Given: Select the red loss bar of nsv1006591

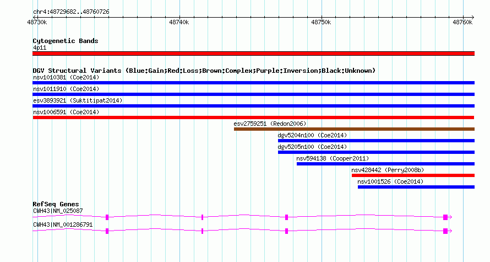Looking at the screenshot, I should tap(253, 117).
